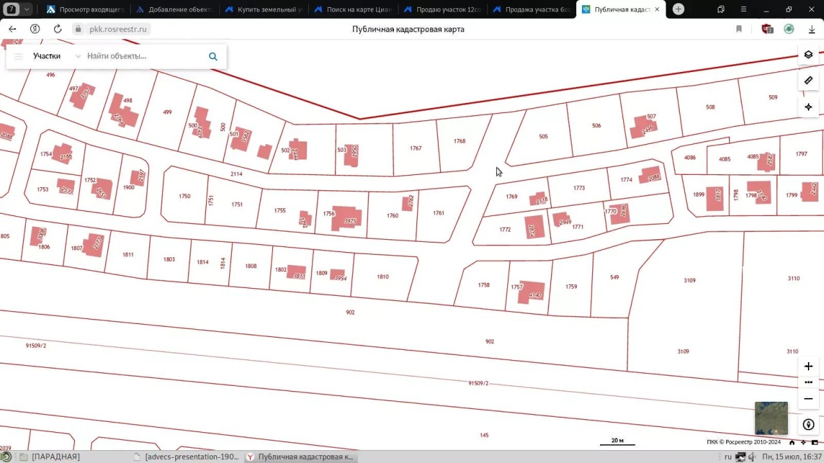Switch to the Поиск на карте Циан tab
824x463 pixels.
pyautogui.click(x=353, y=10)
